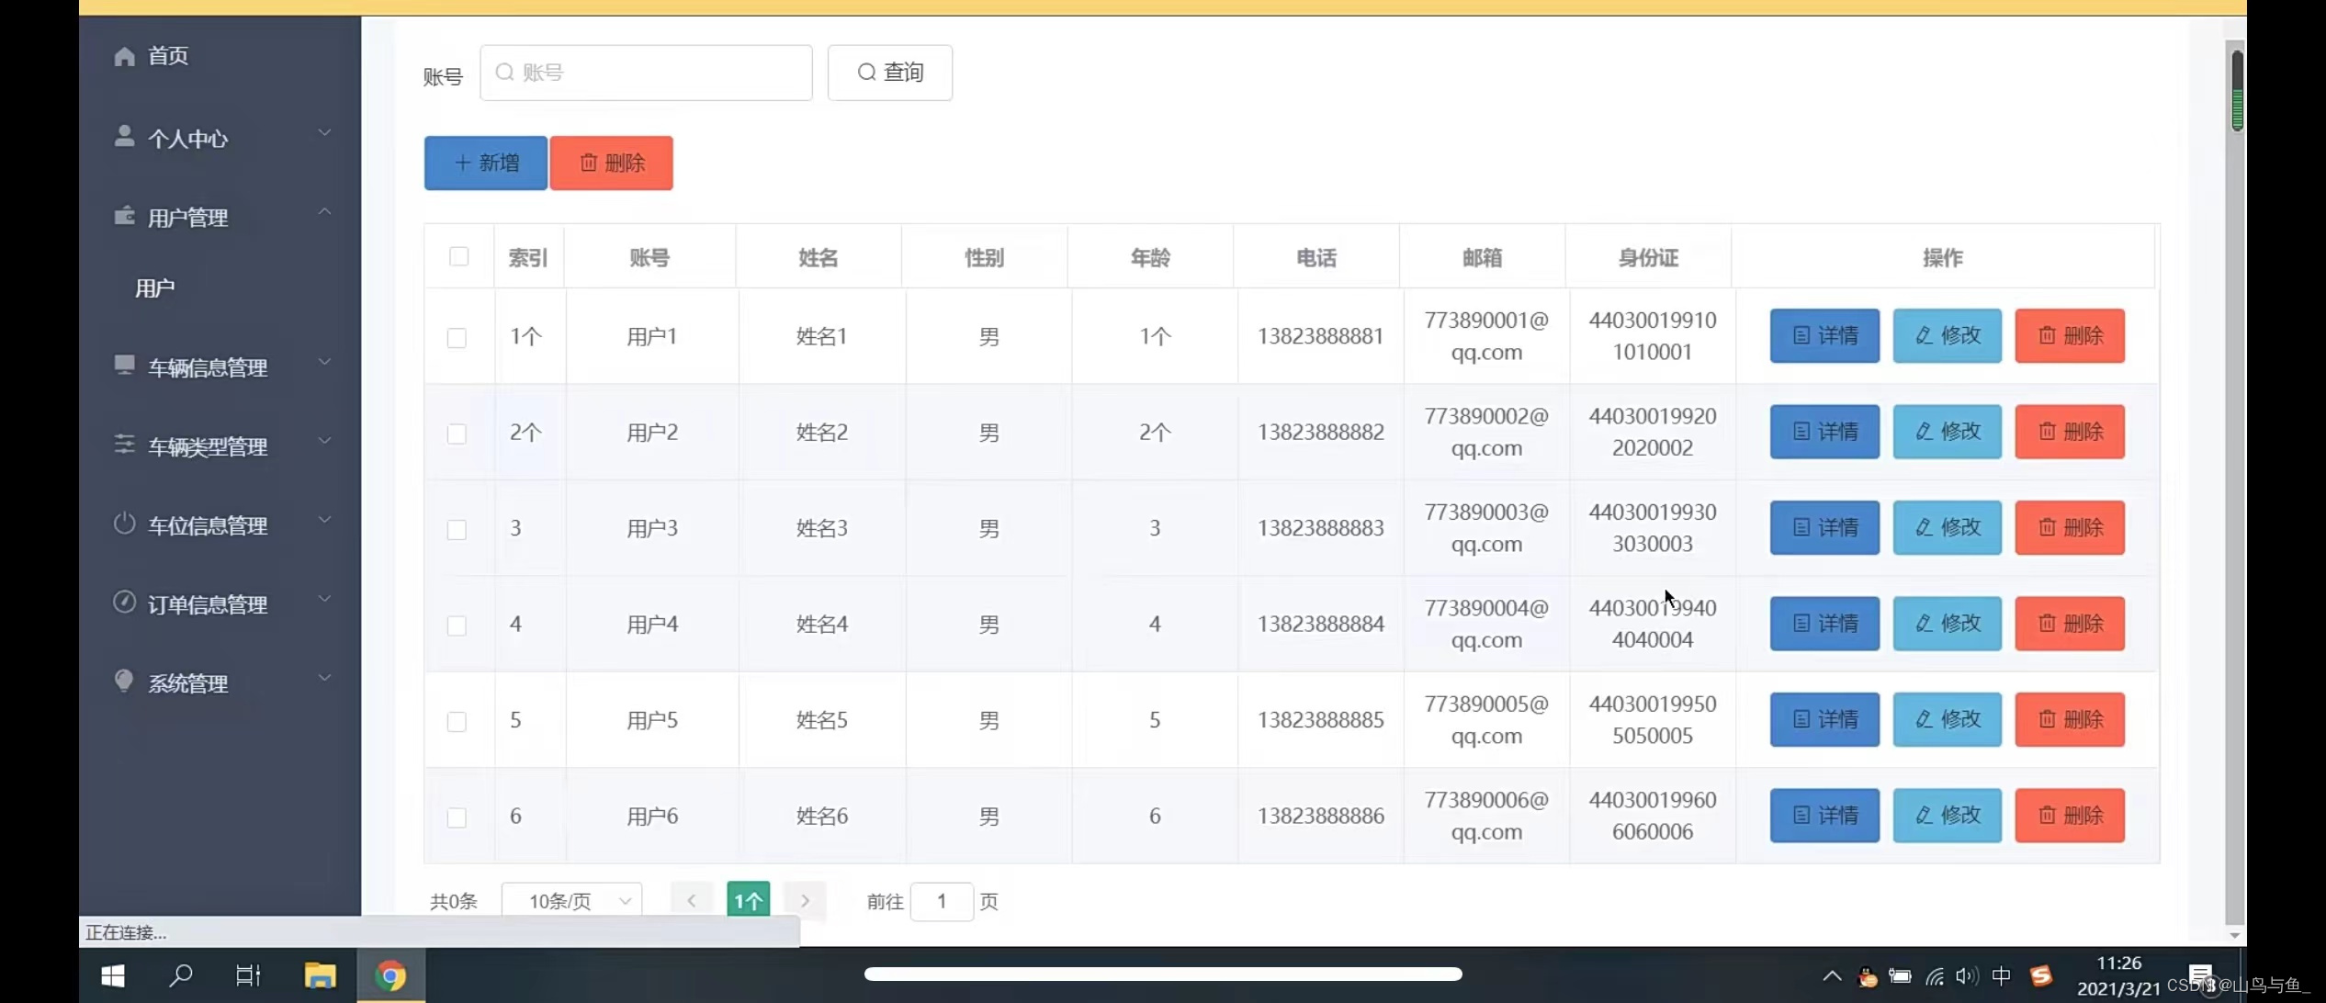This screenshot has height=1003, width=2326.
Task: Open the 10条/页 page size dropdown
Action: pyautogui.click(x=572, y=901)
